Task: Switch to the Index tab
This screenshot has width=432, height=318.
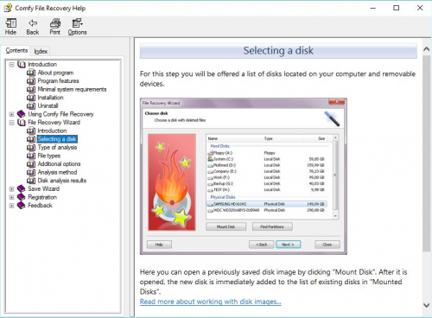Action: [41, 51]
